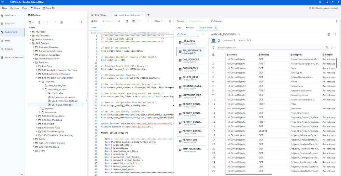Collapse the reporting_scripts folder
Screen dimensions: 341x176
pyautogui.click(x=43, y=89)
